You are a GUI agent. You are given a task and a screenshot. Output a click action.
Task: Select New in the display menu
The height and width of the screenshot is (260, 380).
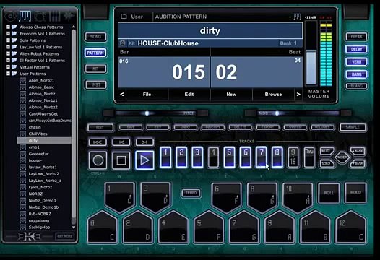[231, 95]
